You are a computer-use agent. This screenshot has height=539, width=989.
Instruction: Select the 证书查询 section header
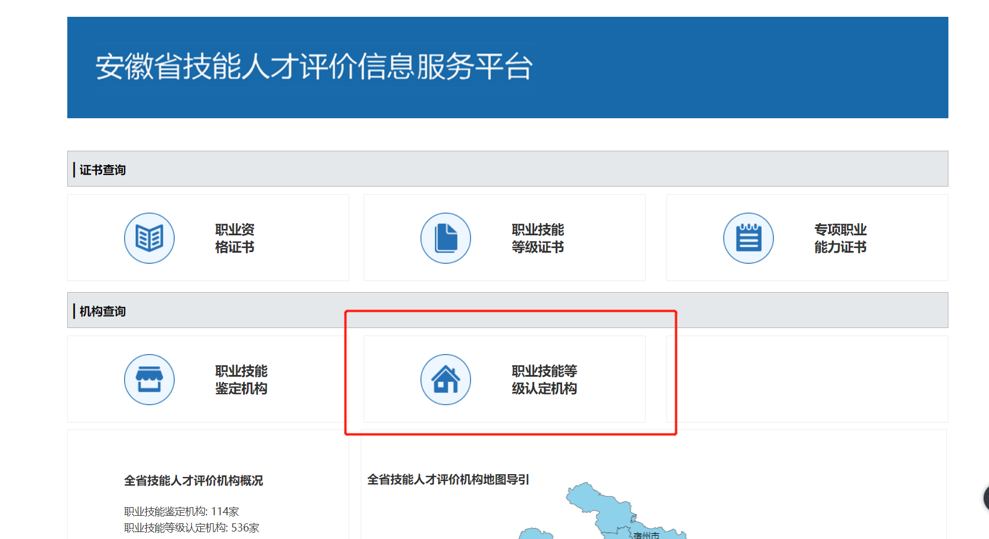pos(103,170)
